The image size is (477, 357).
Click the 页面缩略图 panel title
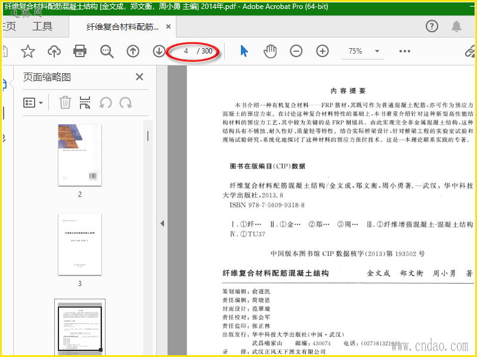(x=47, y=77)
